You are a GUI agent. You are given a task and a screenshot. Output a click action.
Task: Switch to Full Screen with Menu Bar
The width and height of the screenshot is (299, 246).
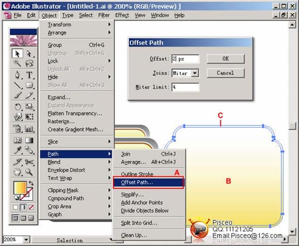(x=23, y=218)
